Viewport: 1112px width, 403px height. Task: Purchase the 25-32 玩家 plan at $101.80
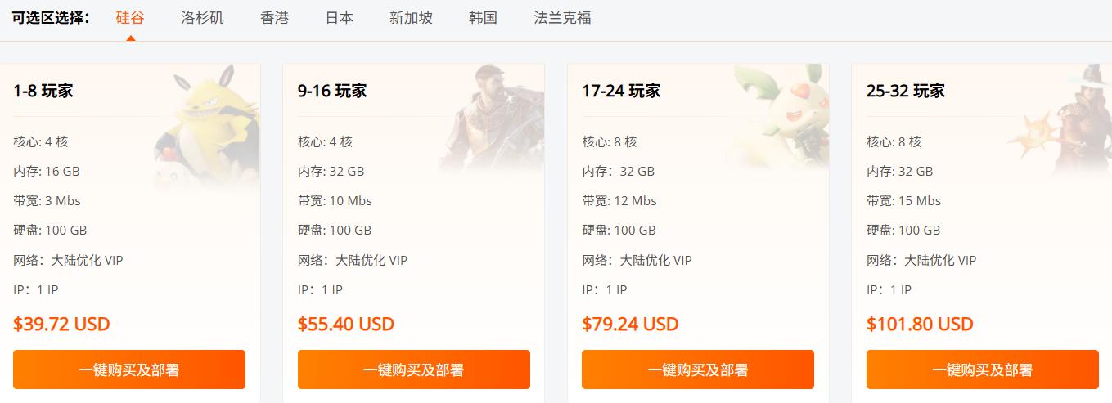pyautogui.click(x=982, y=369)
